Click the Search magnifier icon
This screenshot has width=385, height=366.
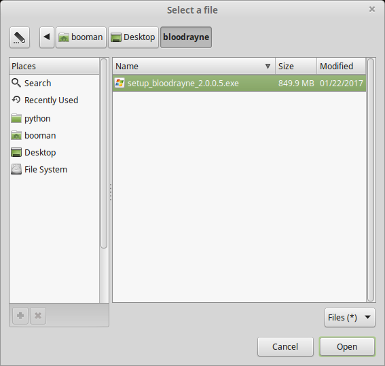coord(16,83)
